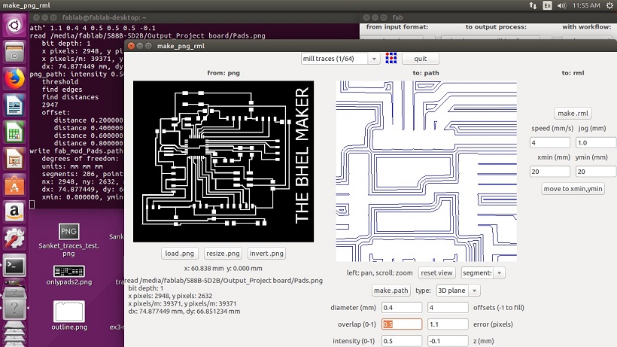Click reset view button
The width and height of the screenshot is (617, 347).
tap(436, 272)
